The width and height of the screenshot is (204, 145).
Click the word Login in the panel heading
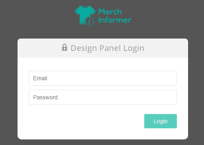(x=134, y=48)
